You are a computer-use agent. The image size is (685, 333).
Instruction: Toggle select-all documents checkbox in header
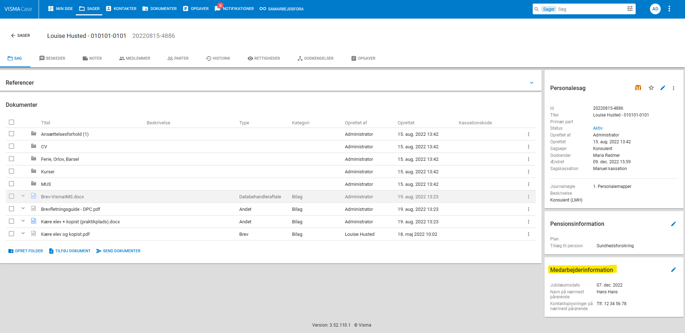[11, 122]
